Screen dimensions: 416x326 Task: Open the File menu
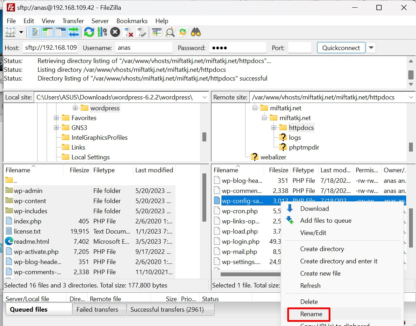point(11,21)
